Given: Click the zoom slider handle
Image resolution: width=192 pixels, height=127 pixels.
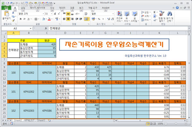Looking at the screenshot, I should [176, 124].
